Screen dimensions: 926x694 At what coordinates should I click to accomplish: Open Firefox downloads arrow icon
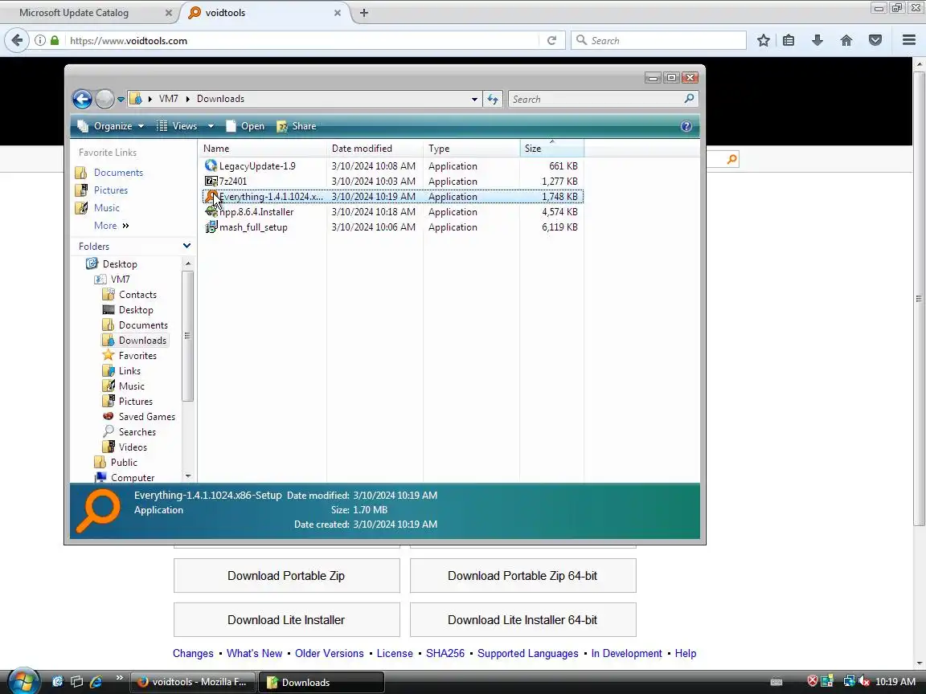tap(817, 40)
